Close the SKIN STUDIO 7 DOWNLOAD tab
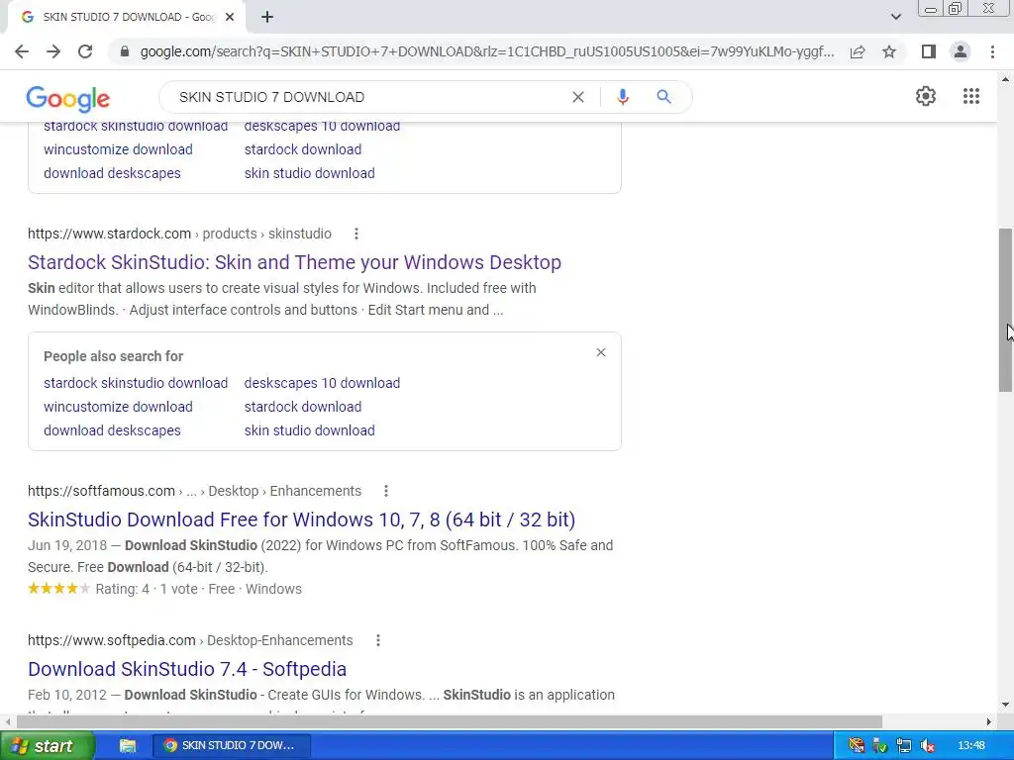The width and height of the screenshot is (1014, 760). pos(230,17)
